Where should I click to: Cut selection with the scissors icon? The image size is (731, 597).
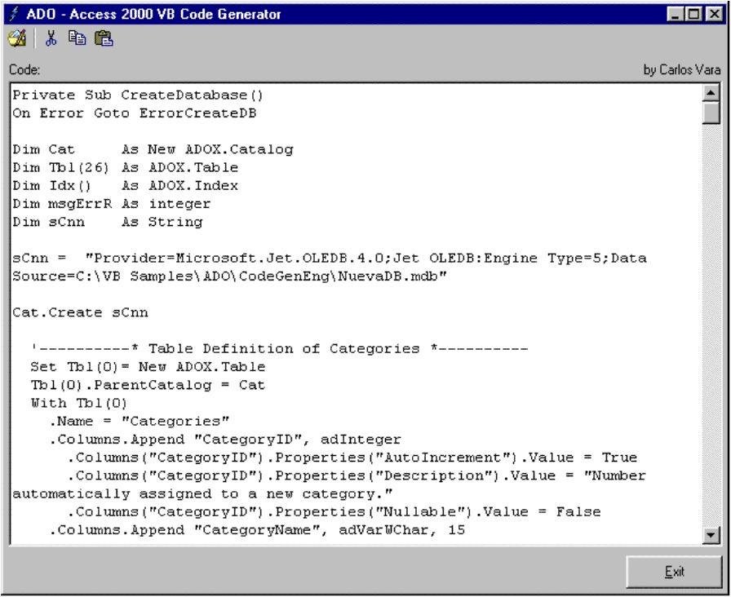51,38
